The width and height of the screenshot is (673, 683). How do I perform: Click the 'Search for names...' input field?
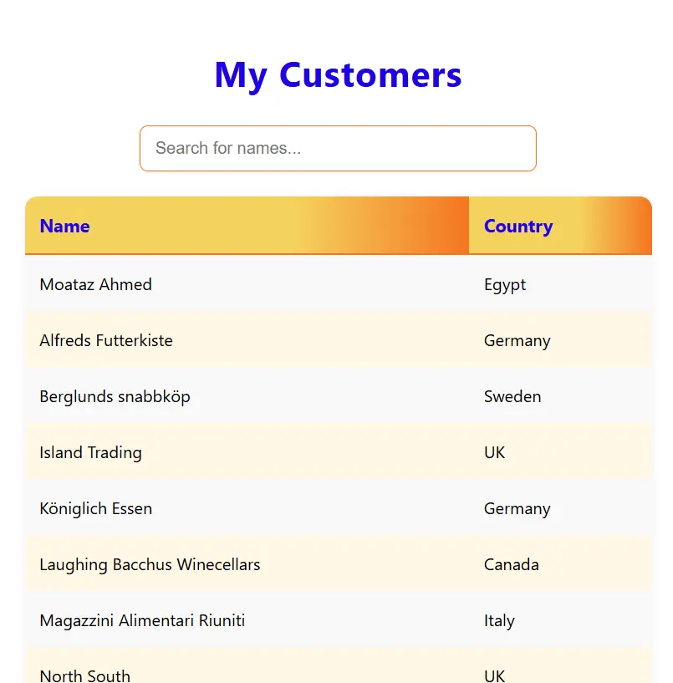point(337,149)
